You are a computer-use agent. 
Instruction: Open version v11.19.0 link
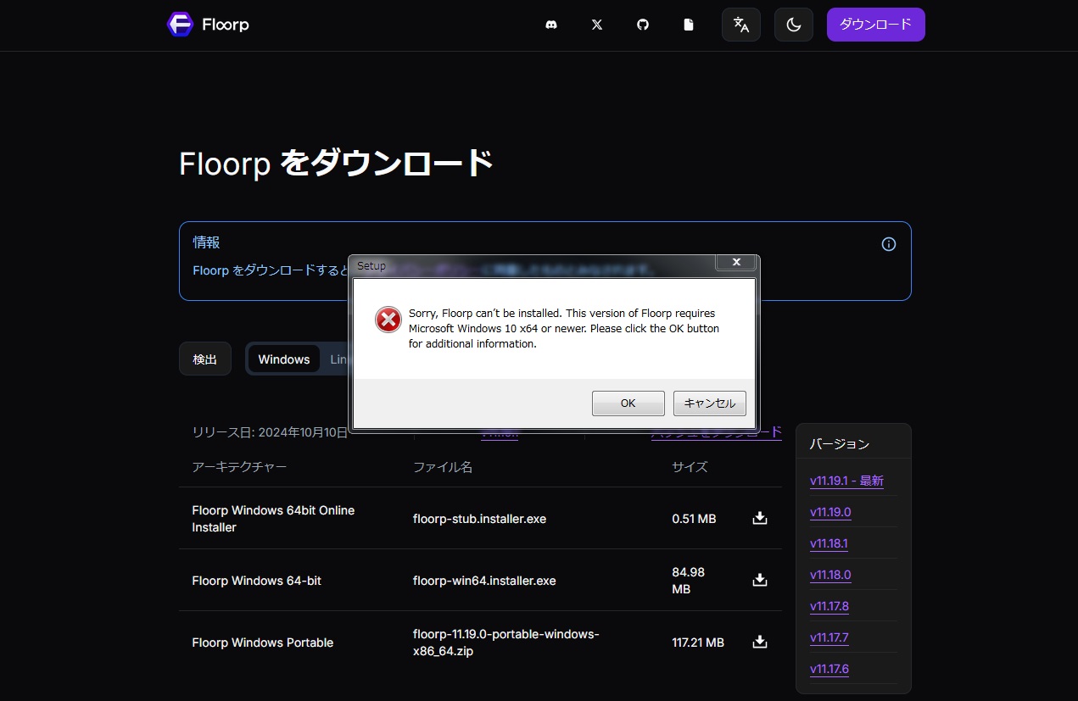click(x=830, y=512)
